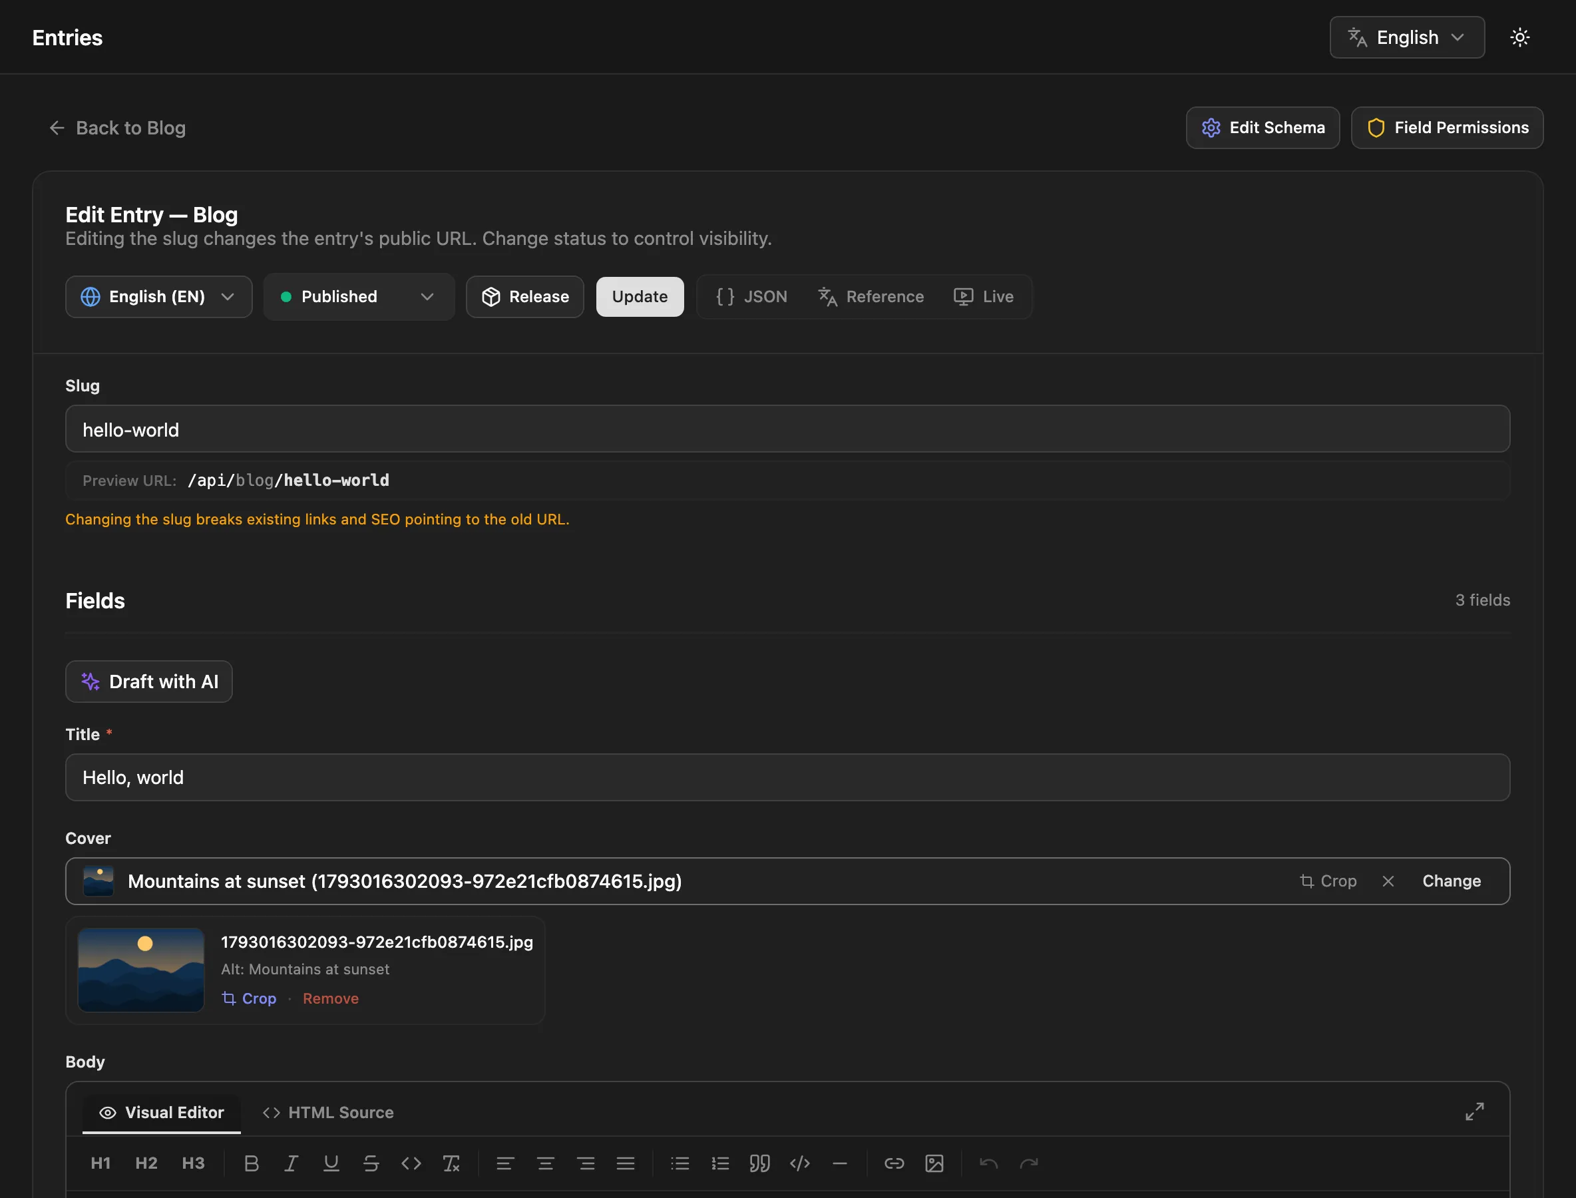Open the Published status dropdown
The image size is (1576, 1198).
[x=359, y=297]
